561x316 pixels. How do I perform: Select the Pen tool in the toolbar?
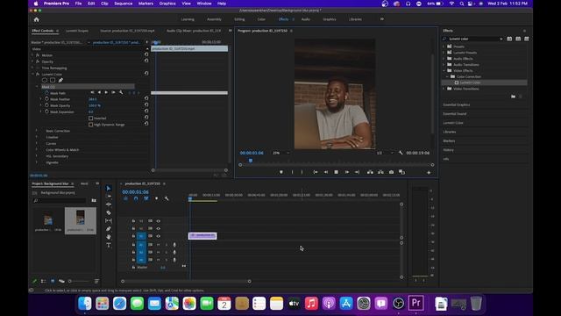(109, 228)
